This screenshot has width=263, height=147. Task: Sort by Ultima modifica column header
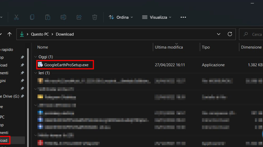(x=169, y=47)
